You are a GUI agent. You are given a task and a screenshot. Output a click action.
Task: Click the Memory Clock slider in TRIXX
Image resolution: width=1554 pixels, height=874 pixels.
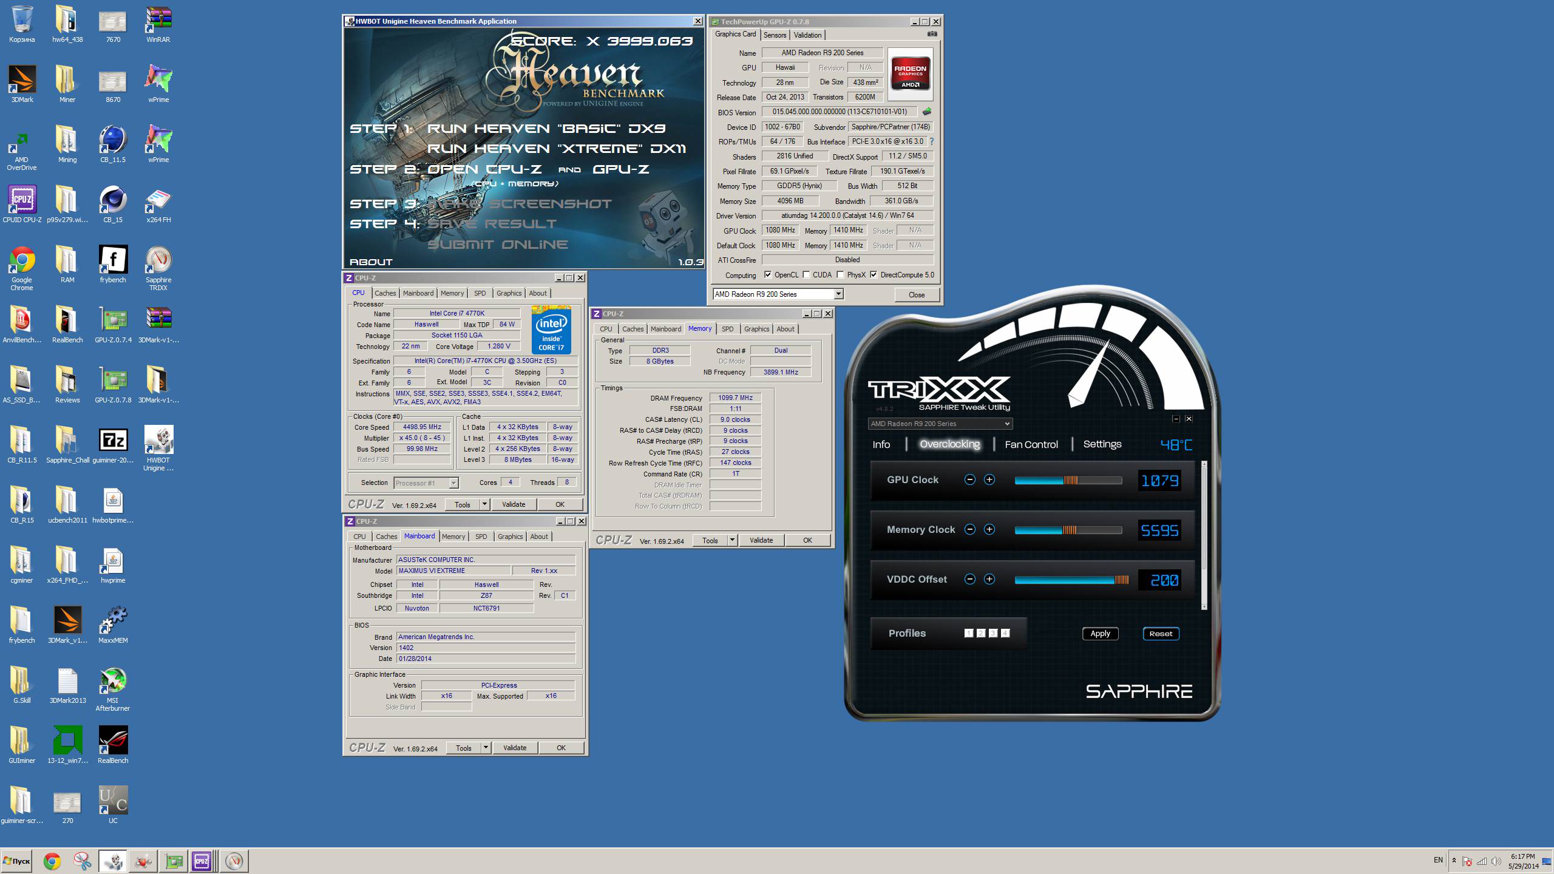point(1068,530)
